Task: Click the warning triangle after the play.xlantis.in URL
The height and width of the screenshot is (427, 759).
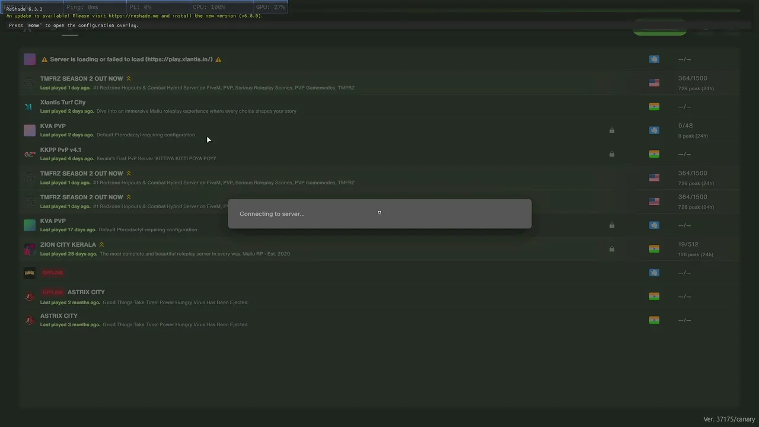Action: coord(218,59)
